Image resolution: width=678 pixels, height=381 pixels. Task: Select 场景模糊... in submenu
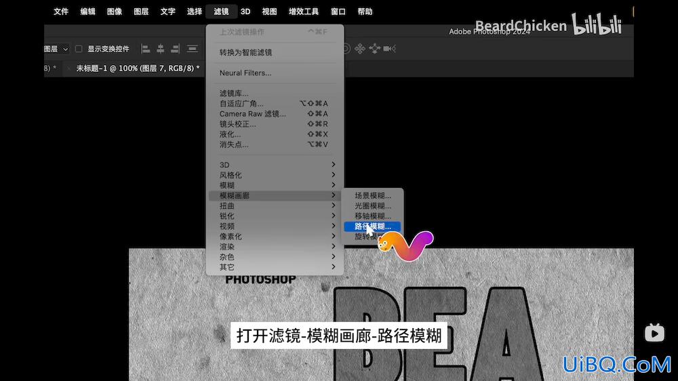point(372,195)
